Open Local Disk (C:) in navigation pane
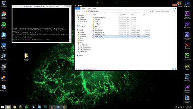Viewport: 193px width, 109px height. 84,45
